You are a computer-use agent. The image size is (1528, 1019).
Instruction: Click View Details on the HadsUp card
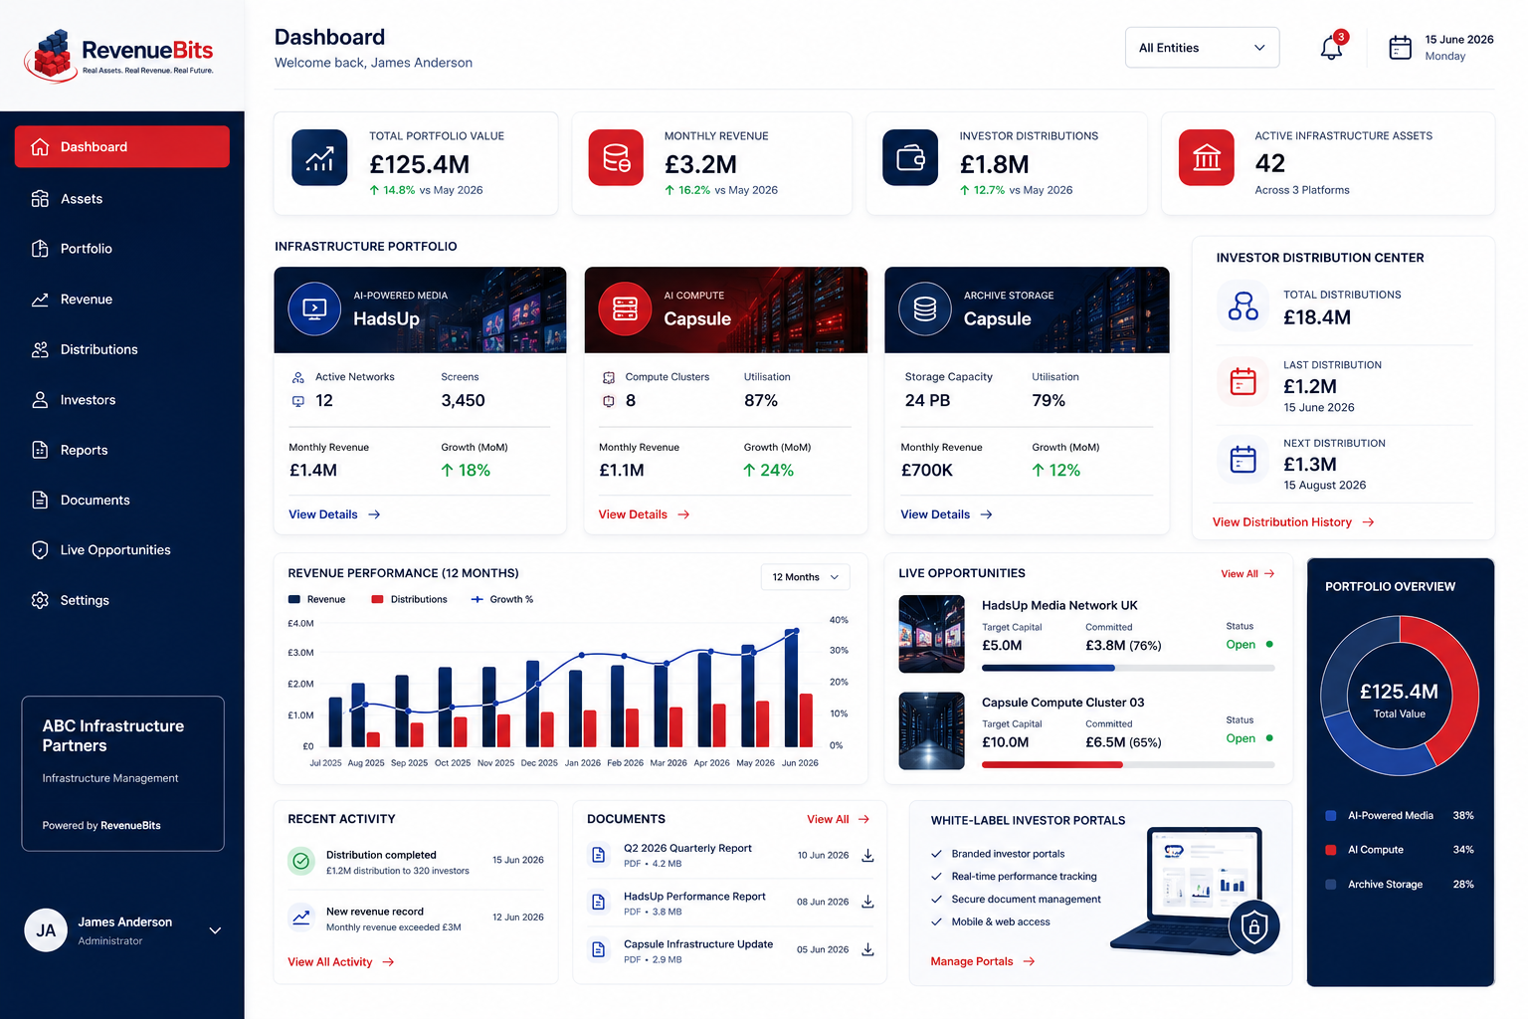pos(334,514)
